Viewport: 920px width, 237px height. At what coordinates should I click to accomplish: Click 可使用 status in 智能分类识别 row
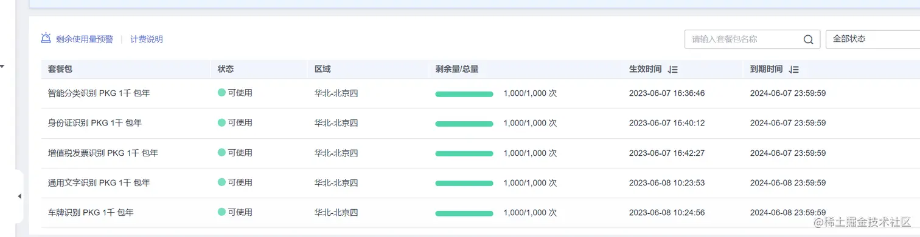240,93
